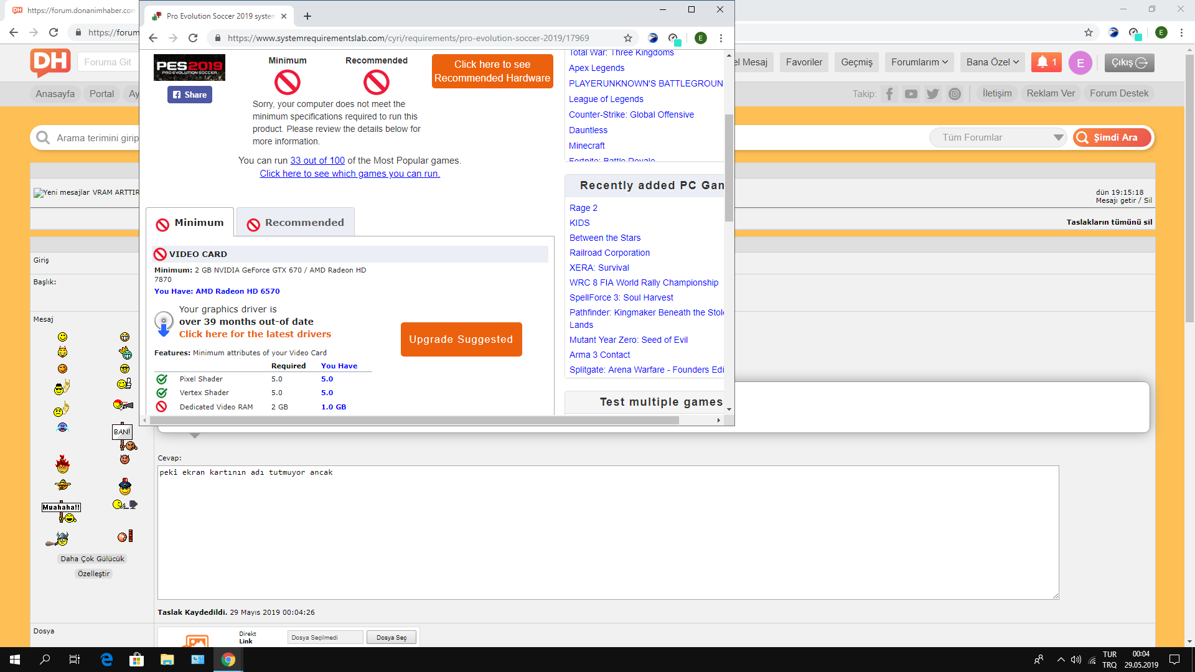Screen dimensions: 1195x672
Task: Open Task View on taskbar
Action: tap(75, 660)
